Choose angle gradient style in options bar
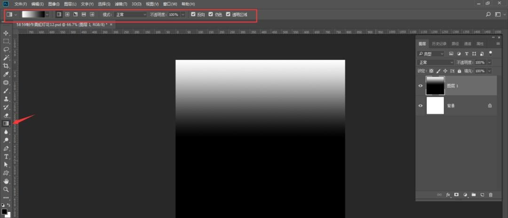This screenshot has width=508, height=218. (x=75, y=15)
